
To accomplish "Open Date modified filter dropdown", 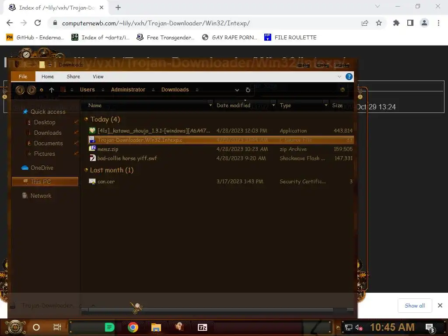I will [273, 105].
